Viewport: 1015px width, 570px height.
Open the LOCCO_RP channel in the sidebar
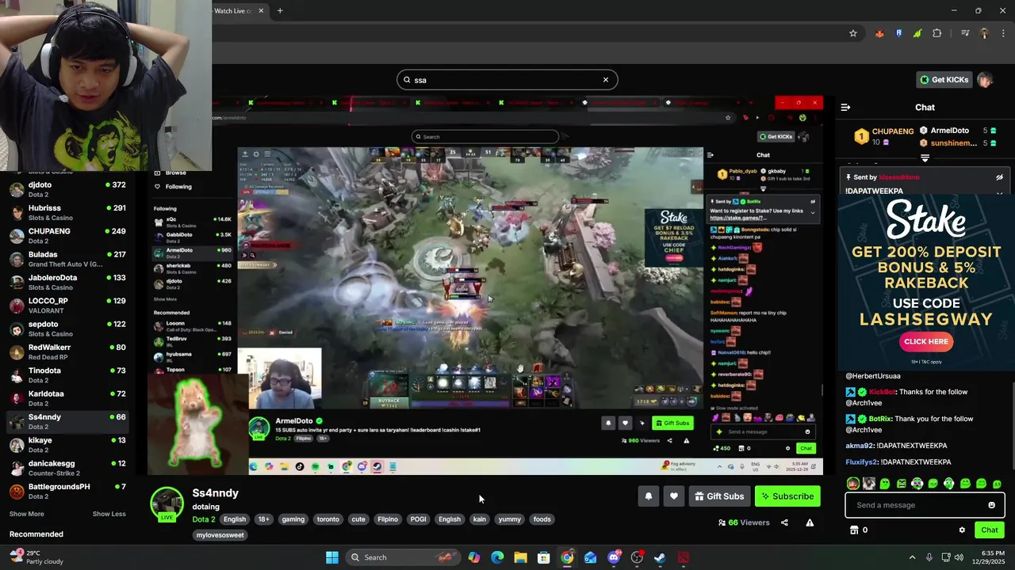pos(67,306)
